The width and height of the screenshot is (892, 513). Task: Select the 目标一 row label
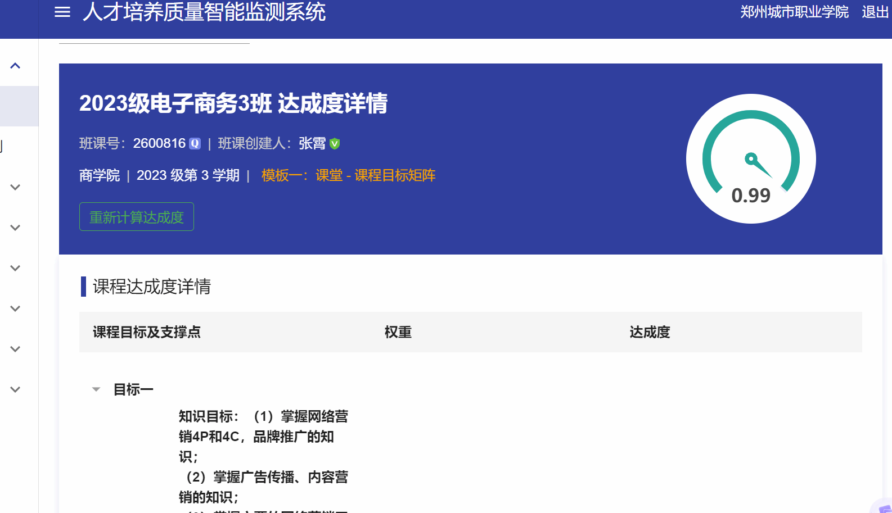pos(133,389)
